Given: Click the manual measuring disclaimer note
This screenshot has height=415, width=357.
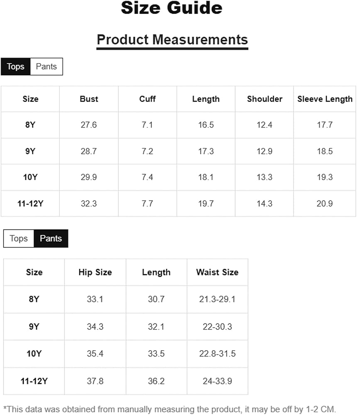Looking at the screenshot, I should point(170,409).
